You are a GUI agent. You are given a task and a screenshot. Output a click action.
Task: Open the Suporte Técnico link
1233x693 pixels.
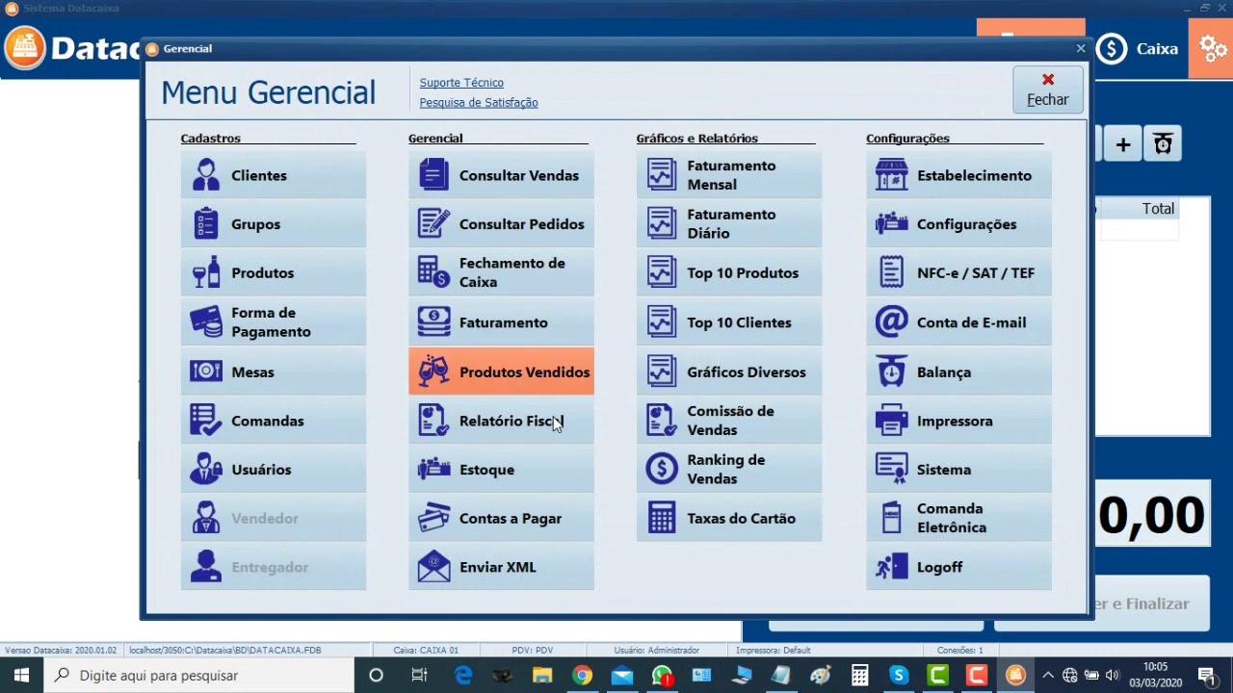[x=461, y=83]
